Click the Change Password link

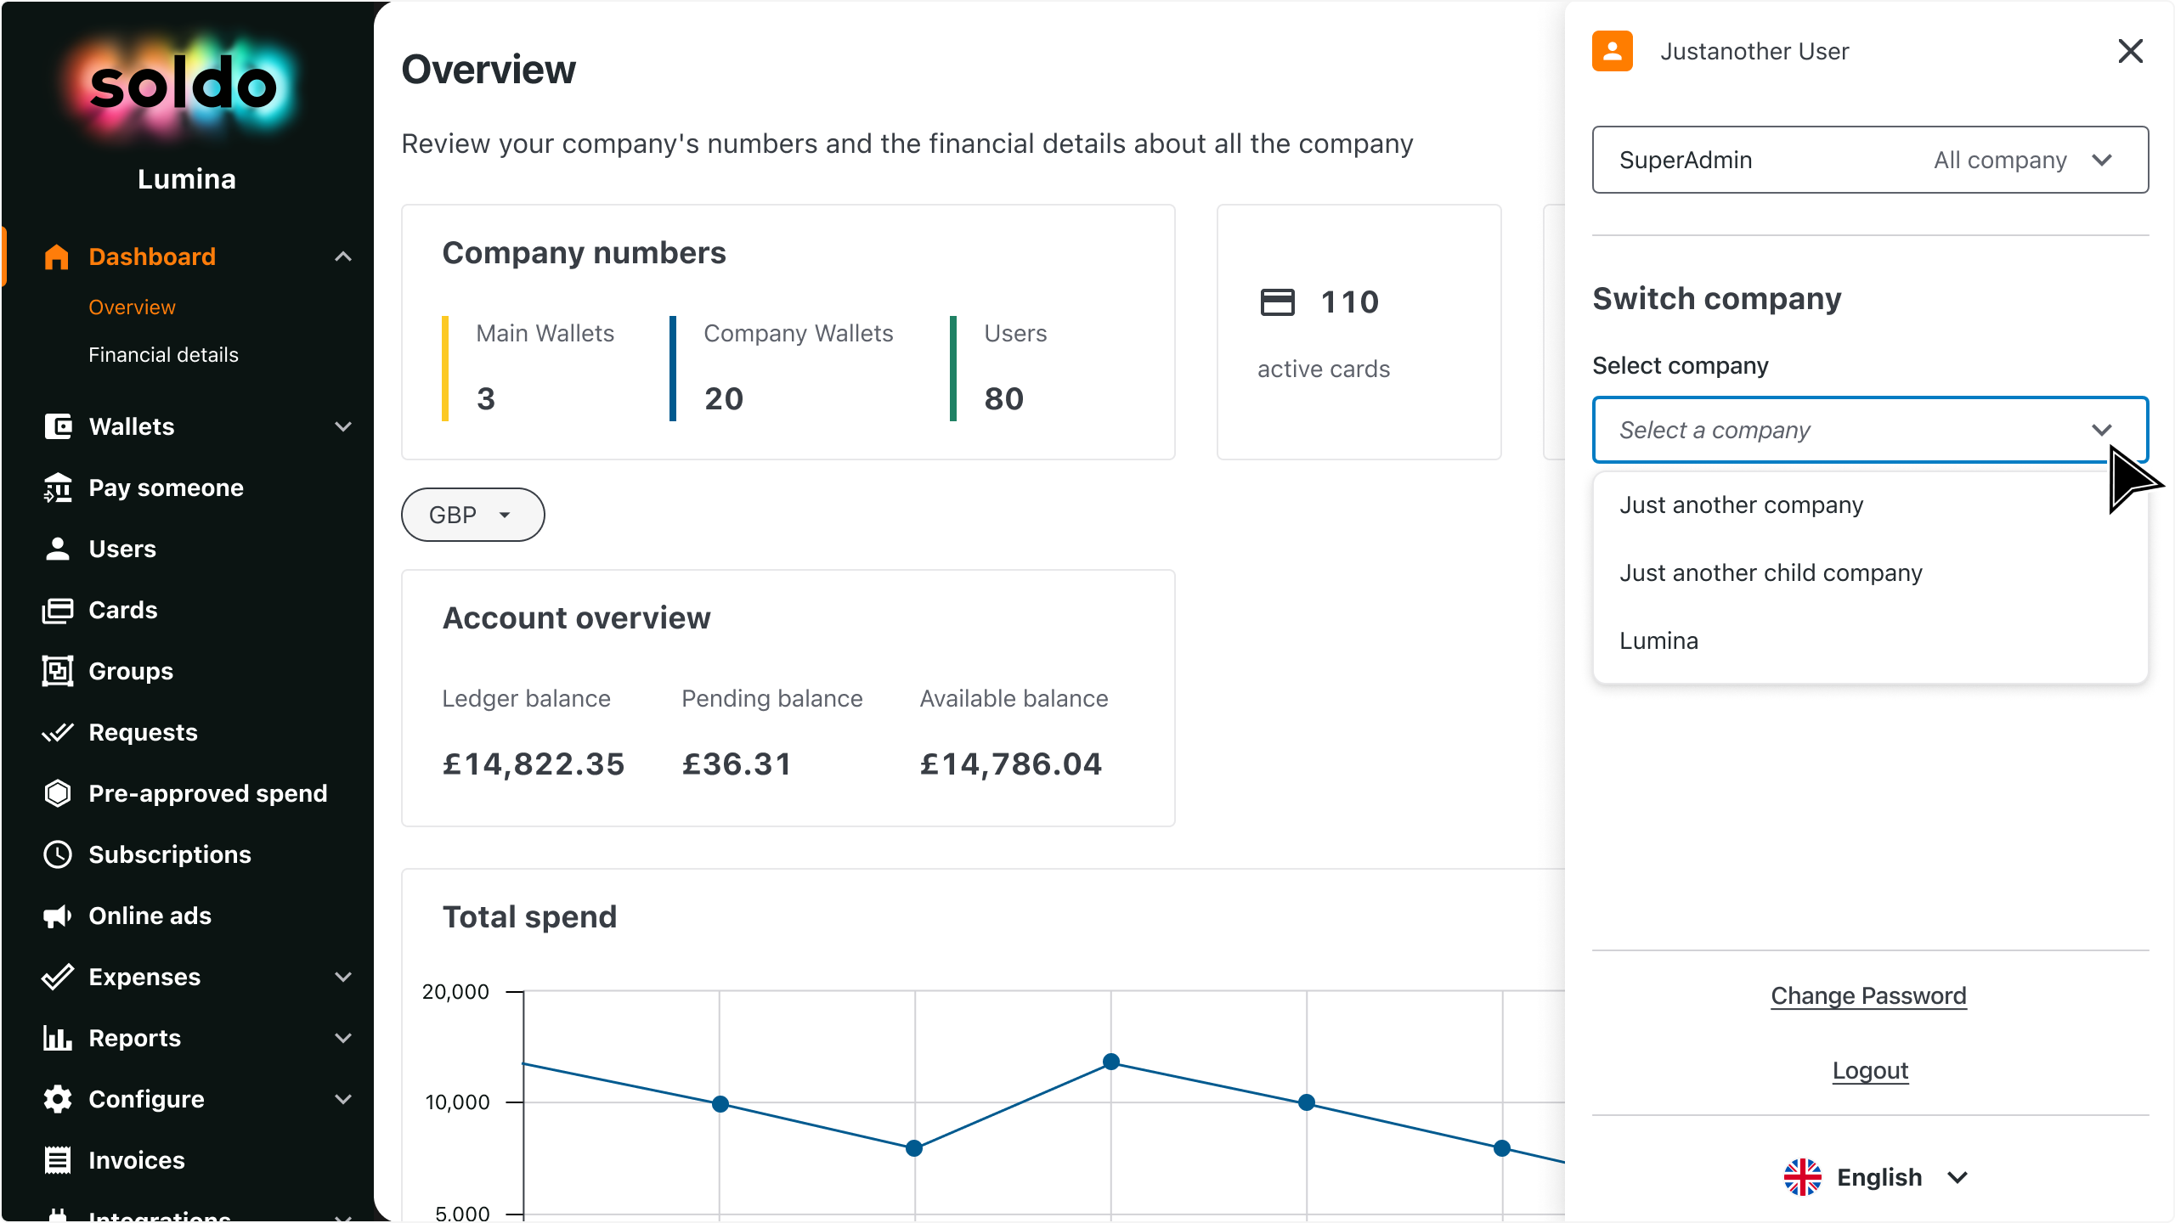pyautogui.click(x=1868, y=995)
